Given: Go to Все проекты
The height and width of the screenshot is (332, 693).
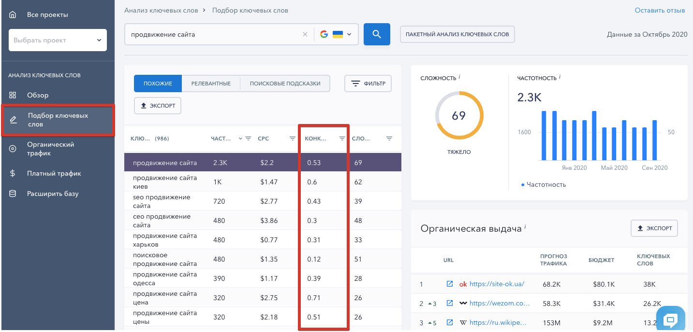Looking at the screenshot, I should [47, 14].
